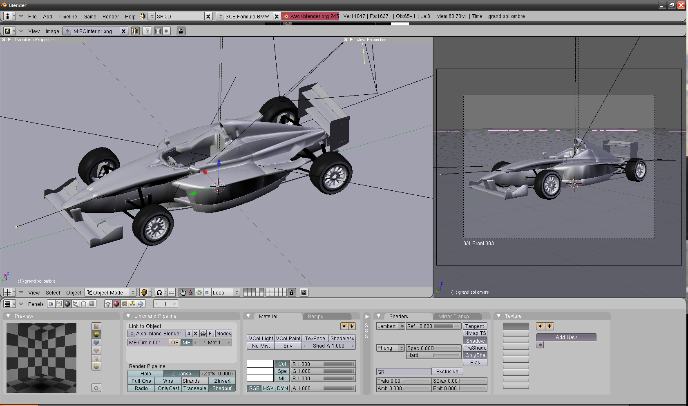Open the SCE:Formula BMW scene selector arrows
The image size is (688, 406).
(220, 16)
